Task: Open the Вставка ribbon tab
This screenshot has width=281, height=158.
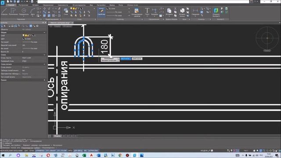Action: tap(36, 5)
